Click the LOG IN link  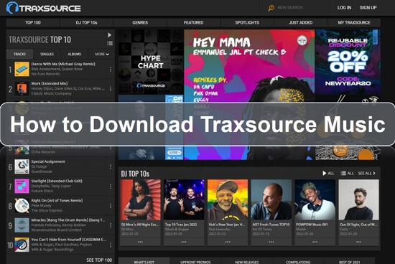click(x=344, y=8)
